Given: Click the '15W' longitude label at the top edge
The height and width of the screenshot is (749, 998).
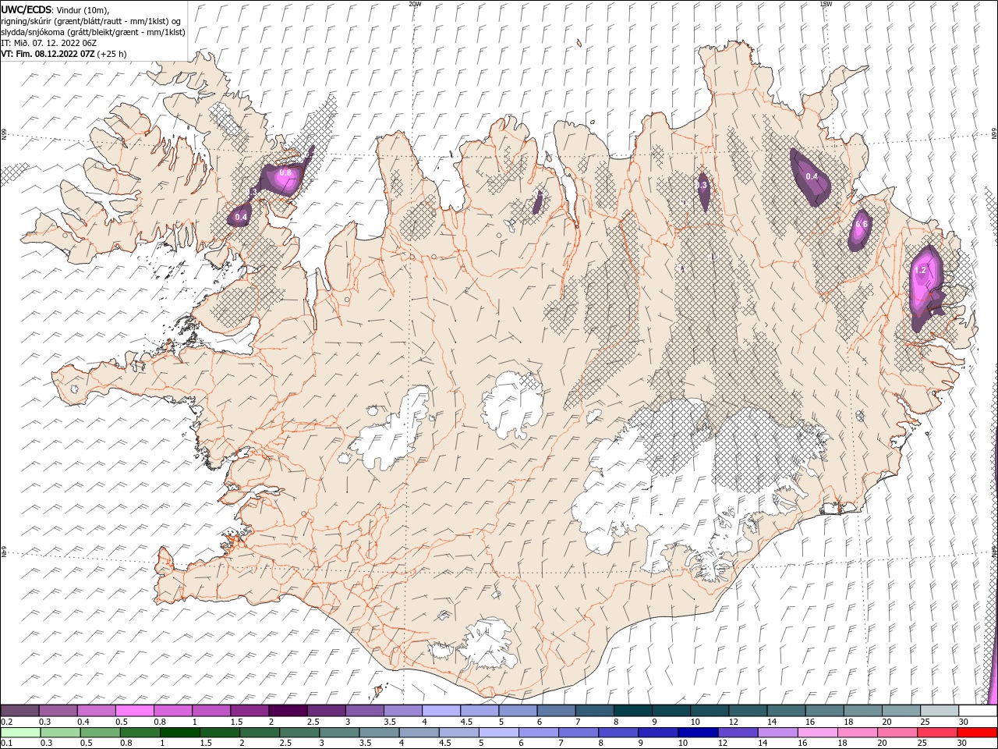Looking at the screenshot, I should tap(826, 4).
